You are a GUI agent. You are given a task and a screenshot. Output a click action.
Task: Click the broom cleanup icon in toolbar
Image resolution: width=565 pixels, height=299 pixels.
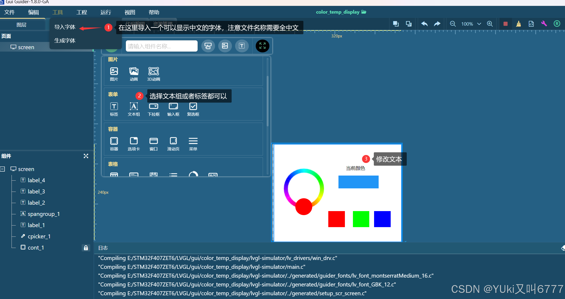519,24
